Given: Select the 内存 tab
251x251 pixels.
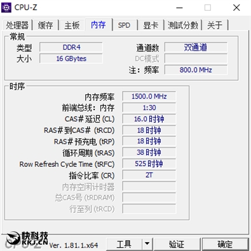Looking at the screenshot, I should [98, 25].
